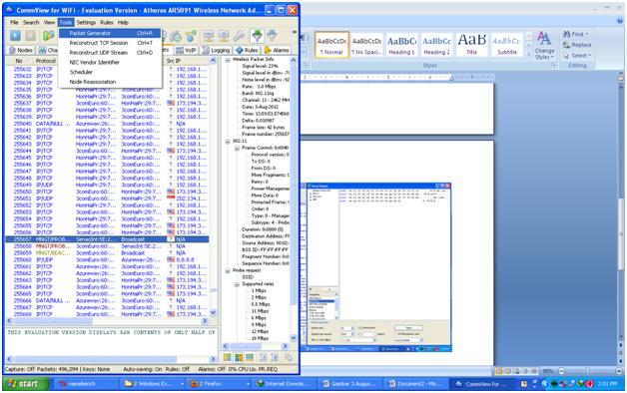Click the gray Stop Capture square icon

30,36
